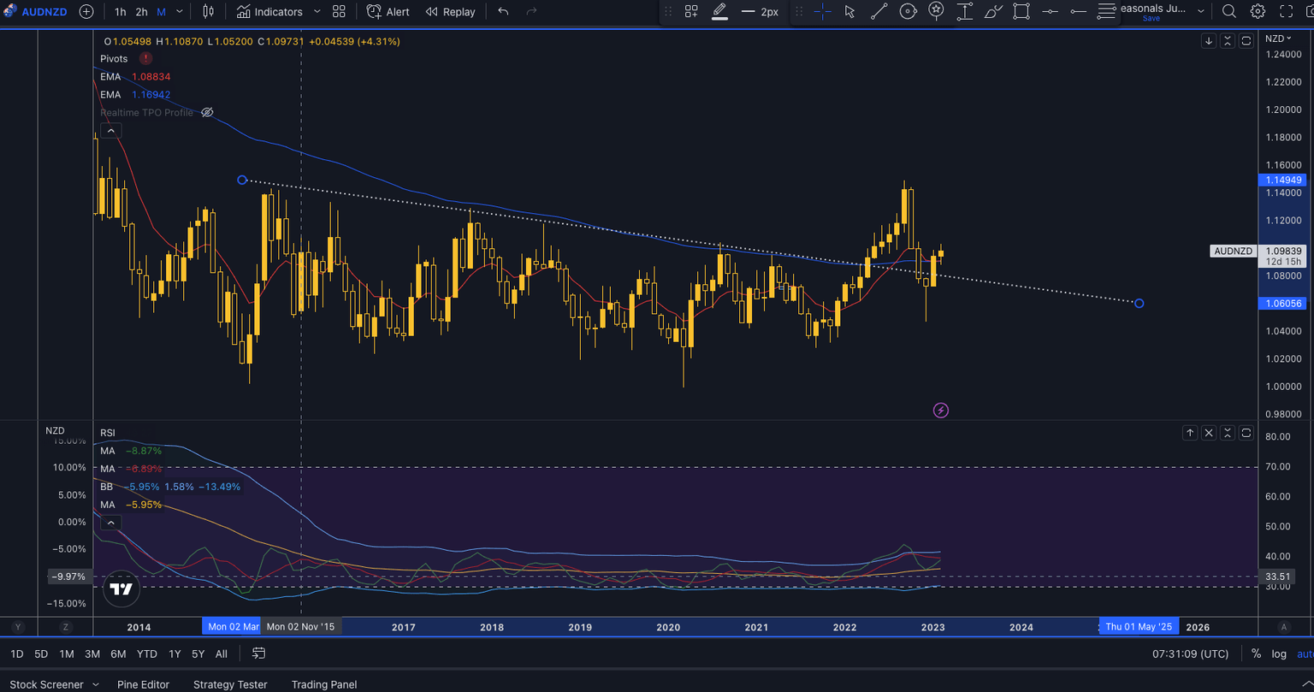Image resolution: width=1314 pixels, height=692 pixels.
Task: Click the Save layout link
Action: tap(1151, 18)
